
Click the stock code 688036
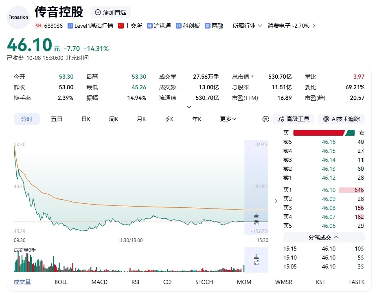(x=53, y=26)
